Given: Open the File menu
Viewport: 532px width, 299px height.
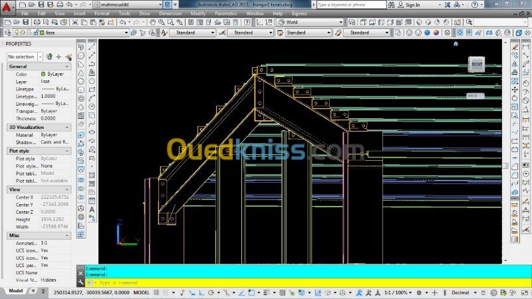Looking at the screenshot, I should (25, 13).
